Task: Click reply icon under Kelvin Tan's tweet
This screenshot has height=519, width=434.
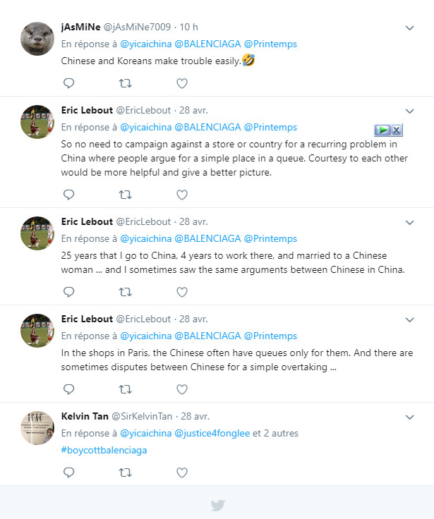Action: pos(68,472)
